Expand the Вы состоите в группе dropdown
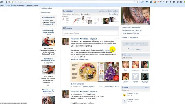The height and width of the screenshot is (104, 185). [x=135, y=44]
